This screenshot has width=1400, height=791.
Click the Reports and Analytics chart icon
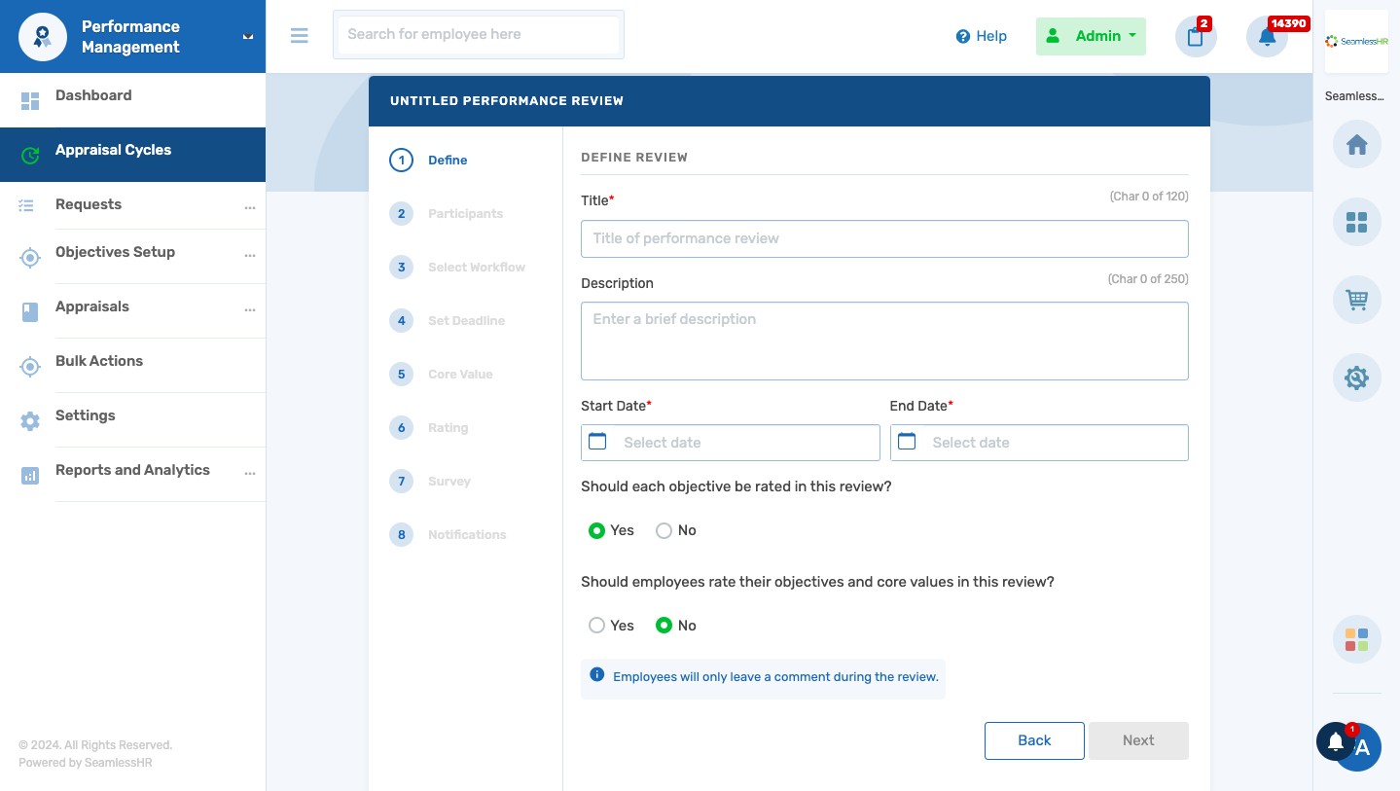pyautogui.click(x=30, y=476)
